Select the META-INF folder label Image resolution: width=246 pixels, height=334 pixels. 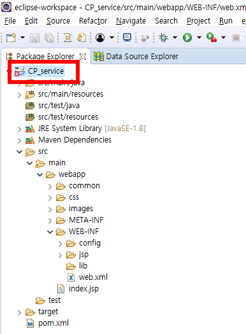(86, 220)
